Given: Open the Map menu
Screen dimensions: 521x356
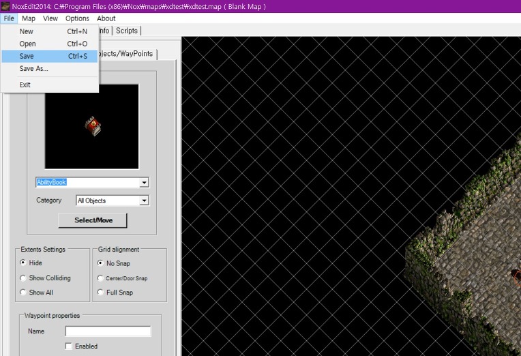Looking at the screenshot, I should (29, 18).
